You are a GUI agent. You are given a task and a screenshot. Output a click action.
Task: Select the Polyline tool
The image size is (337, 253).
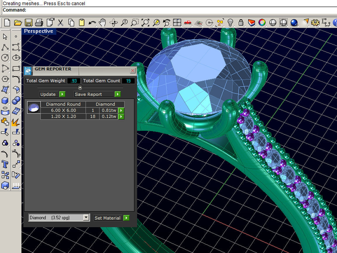point(5,47)
